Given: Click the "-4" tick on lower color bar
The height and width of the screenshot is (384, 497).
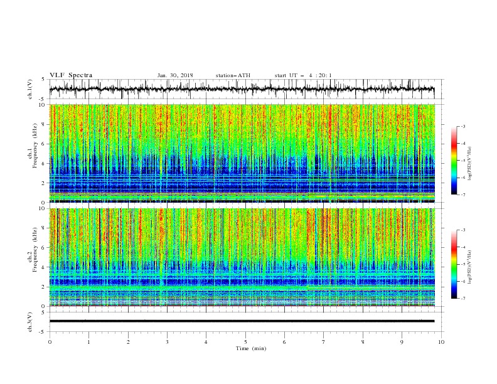Looking at the screenshot, I should tap(463, 247).
